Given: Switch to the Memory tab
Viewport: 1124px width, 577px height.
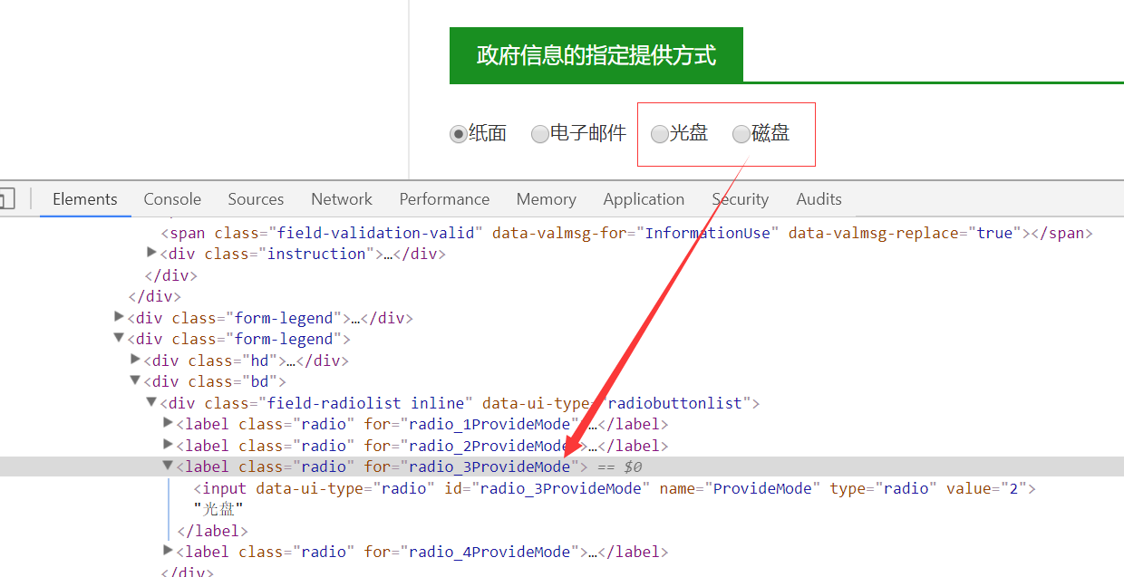Looking at the screenshot, I should click(546, 199).
